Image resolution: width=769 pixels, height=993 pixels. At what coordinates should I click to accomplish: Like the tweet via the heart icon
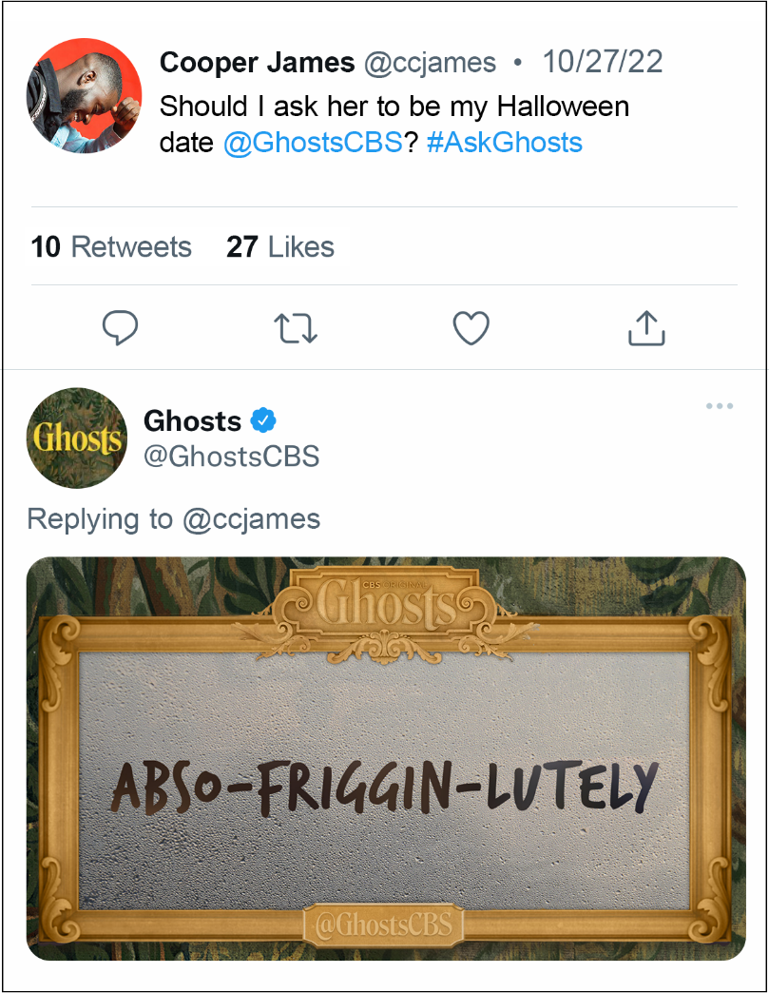tap(471, 328)
